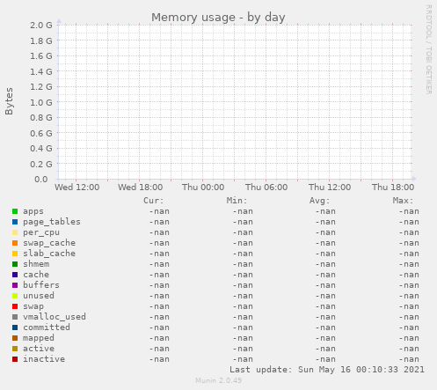Select the cache legend label
The image size is (437, 390).
[36, 275]
